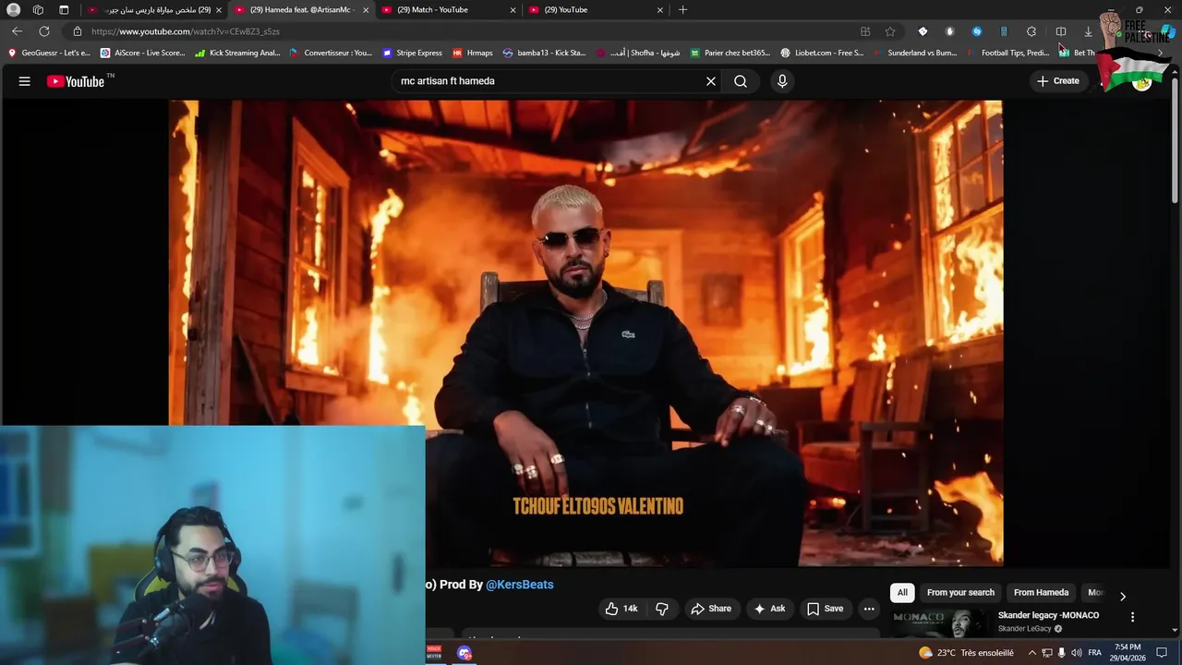Screen dimensions: 1182x665
Task: Reload the current page
Action: coord(43,31)
